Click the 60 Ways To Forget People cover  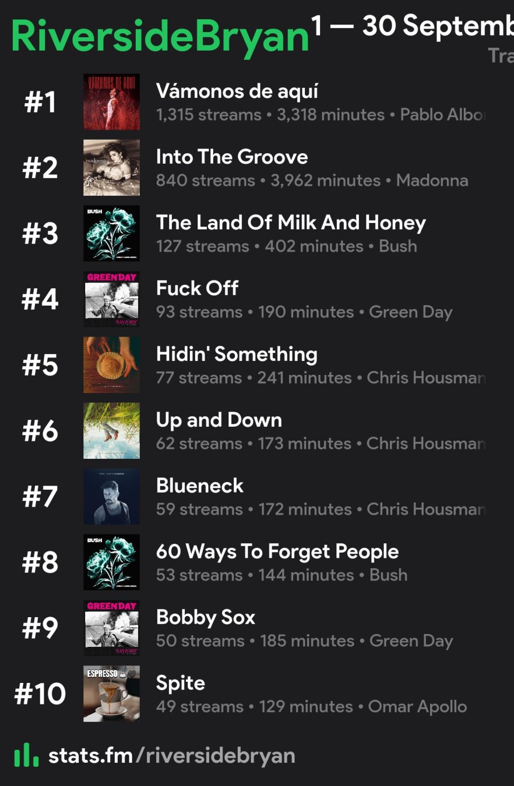coord(111,562)
